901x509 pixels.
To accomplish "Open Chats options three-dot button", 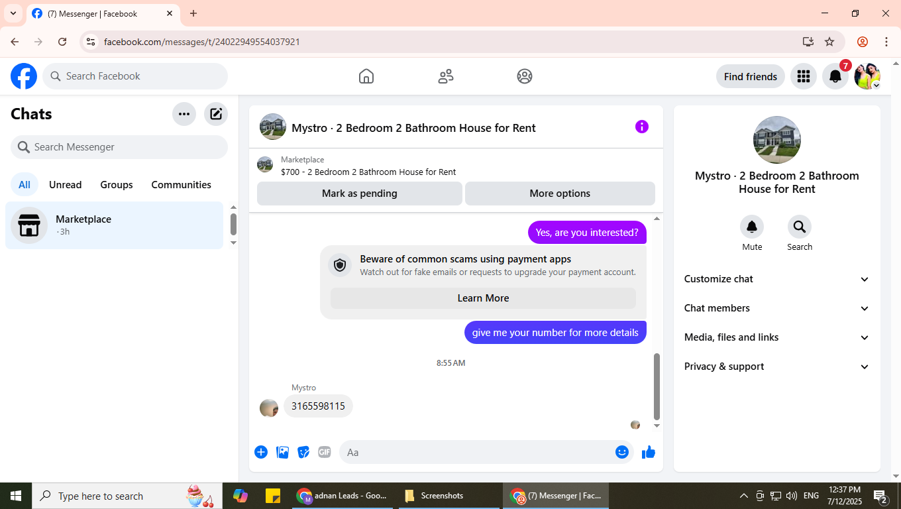I will (x=184, y=114).
